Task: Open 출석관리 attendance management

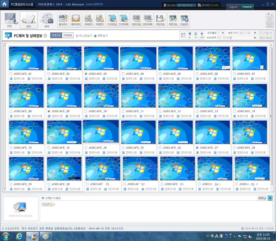Action: 63,20
